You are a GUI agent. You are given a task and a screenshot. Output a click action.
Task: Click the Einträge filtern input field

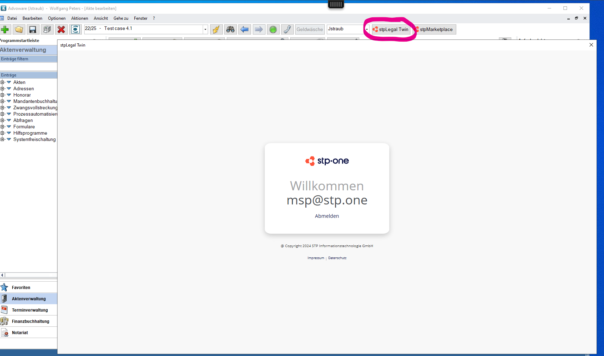[29, 67]
